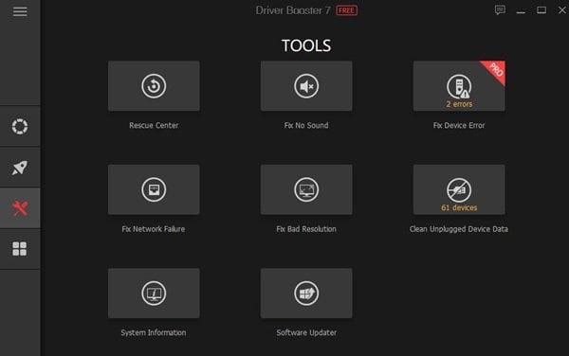Open the Scan section in sidebar

[x=20, y=126]
